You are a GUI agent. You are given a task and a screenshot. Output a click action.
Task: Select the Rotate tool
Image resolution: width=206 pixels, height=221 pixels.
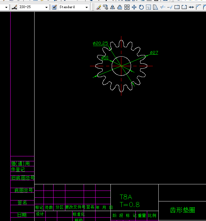141,7
